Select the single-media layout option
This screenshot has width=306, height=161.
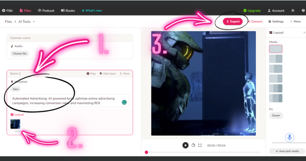276,49
